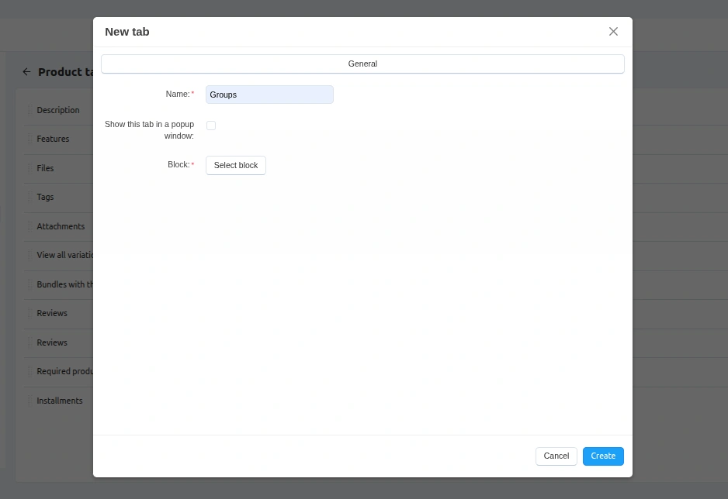Viewport: 728px width, 499px height.
Task: Click drag handle beside Features
Action: (x=29, y=139)
